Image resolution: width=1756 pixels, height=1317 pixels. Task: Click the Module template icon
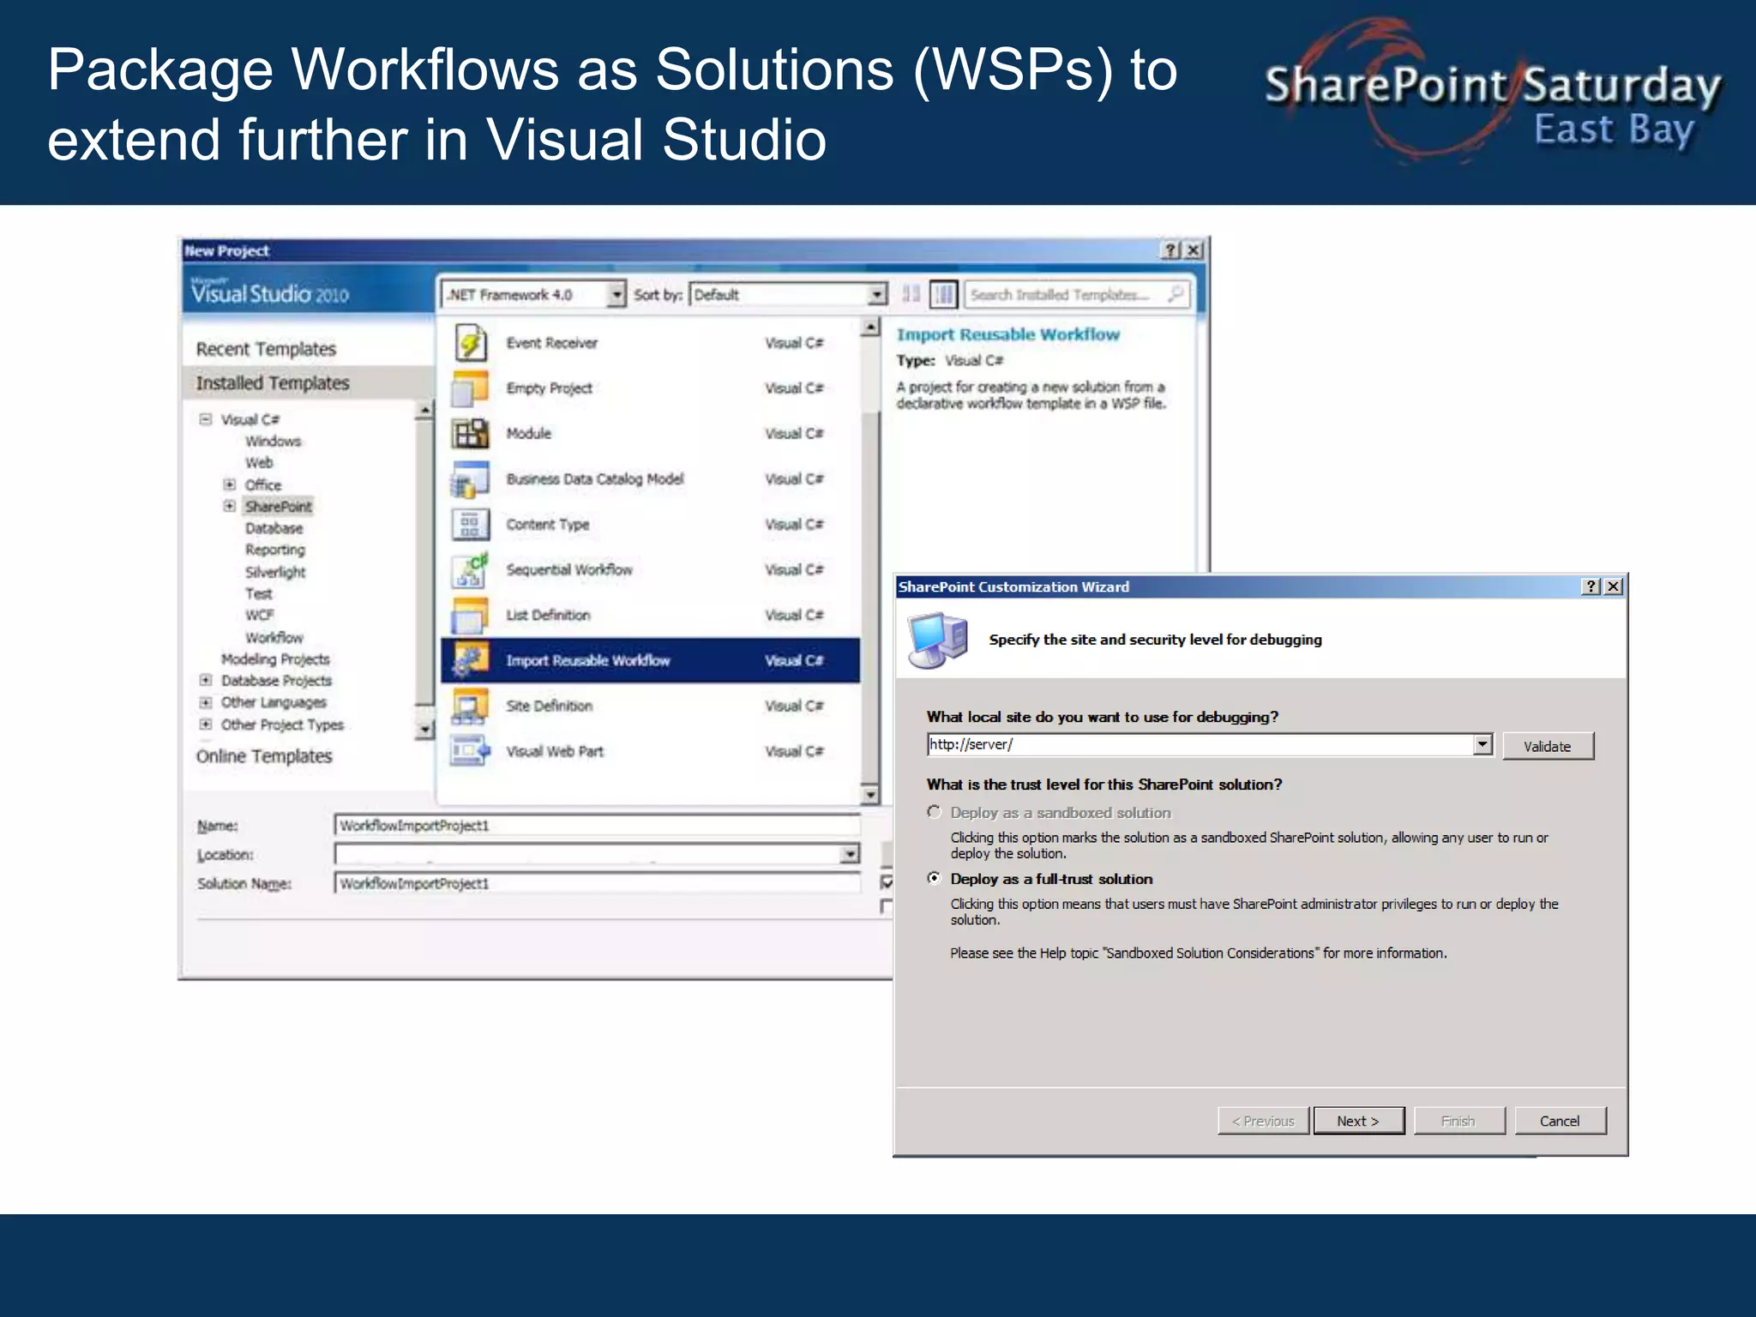tap(470, 434)
